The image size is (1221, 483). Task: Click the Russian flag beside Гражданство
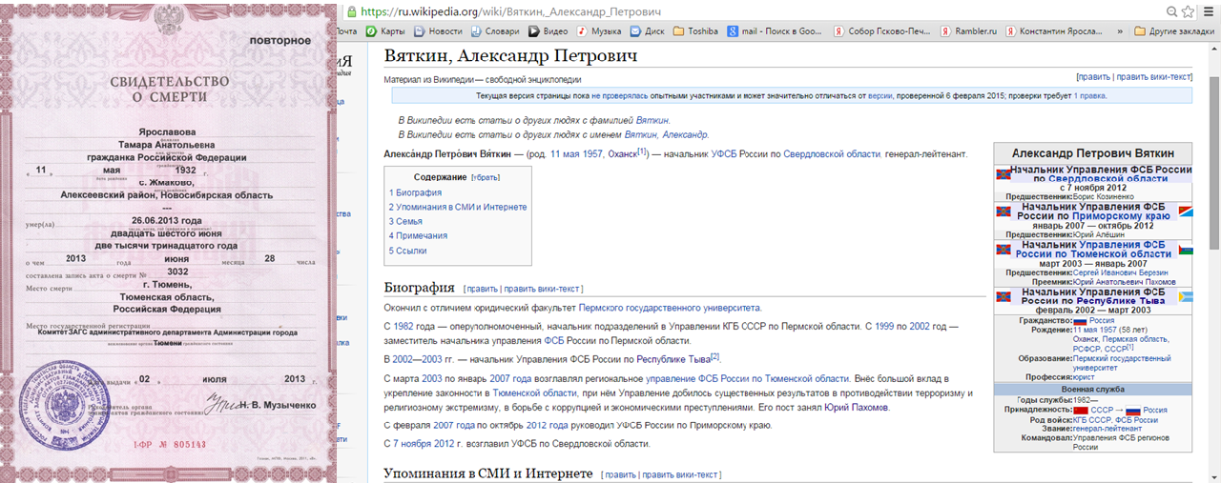pos(1081,321)
